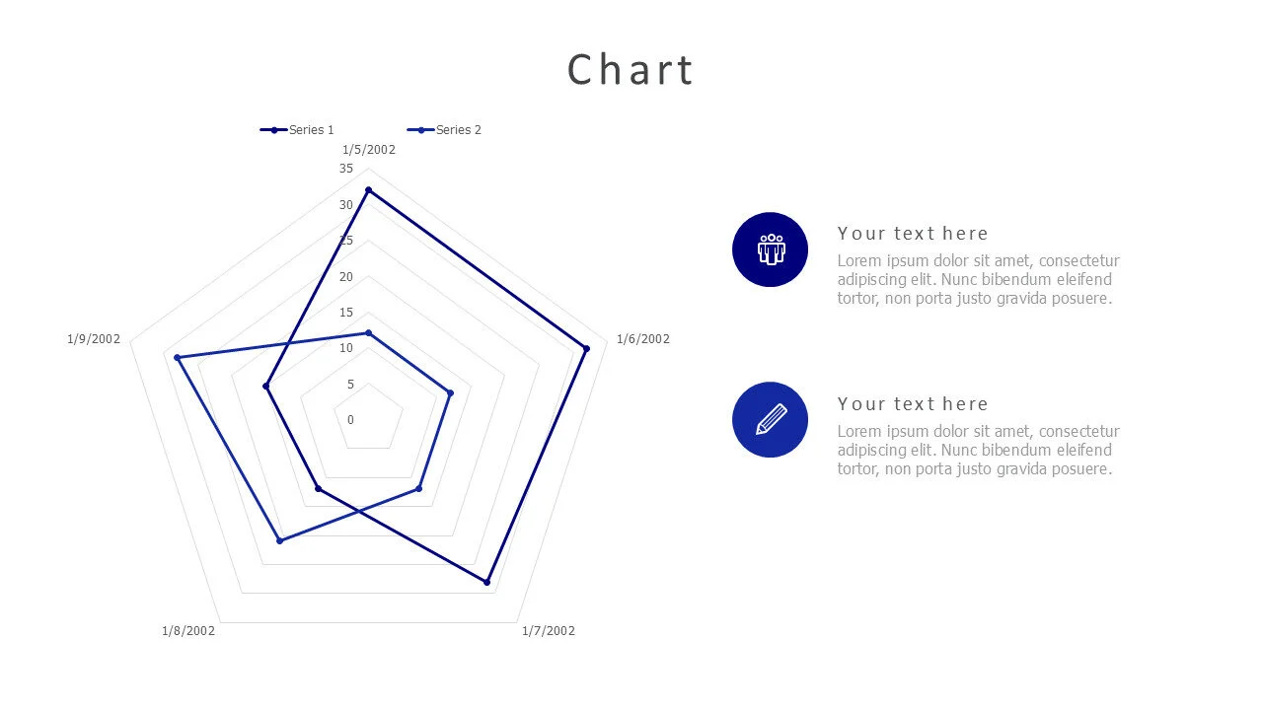This screenshot has height=710, width=1263.
Task: Select the Lorem ipsum paragraph beside pencil icon
Action: click(x=978, y=451)
